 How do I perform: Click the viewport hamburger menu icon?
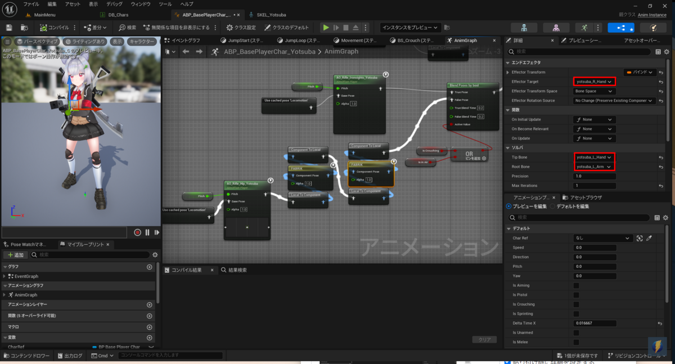point(7,42)
